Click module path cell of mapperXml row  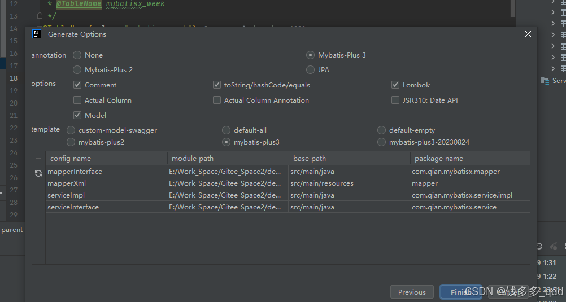click(x=228, y=183)
